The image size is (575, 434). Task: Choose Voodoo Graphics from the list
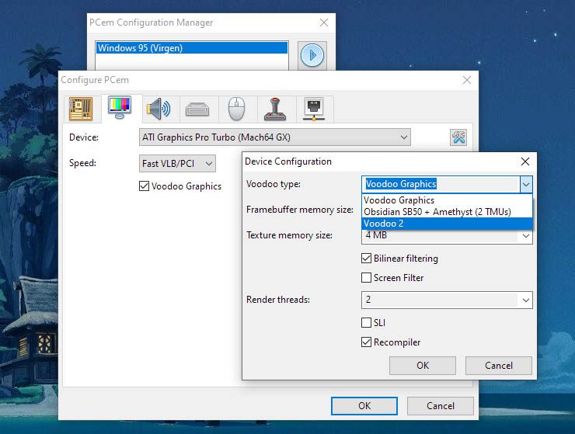coord(447,200)
